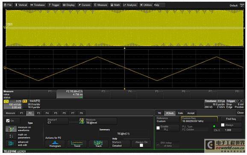Screen dimensions: 247x155
Task: Click the P2 TIE@lv(C1) measurement cell
Action: point(70,94)
